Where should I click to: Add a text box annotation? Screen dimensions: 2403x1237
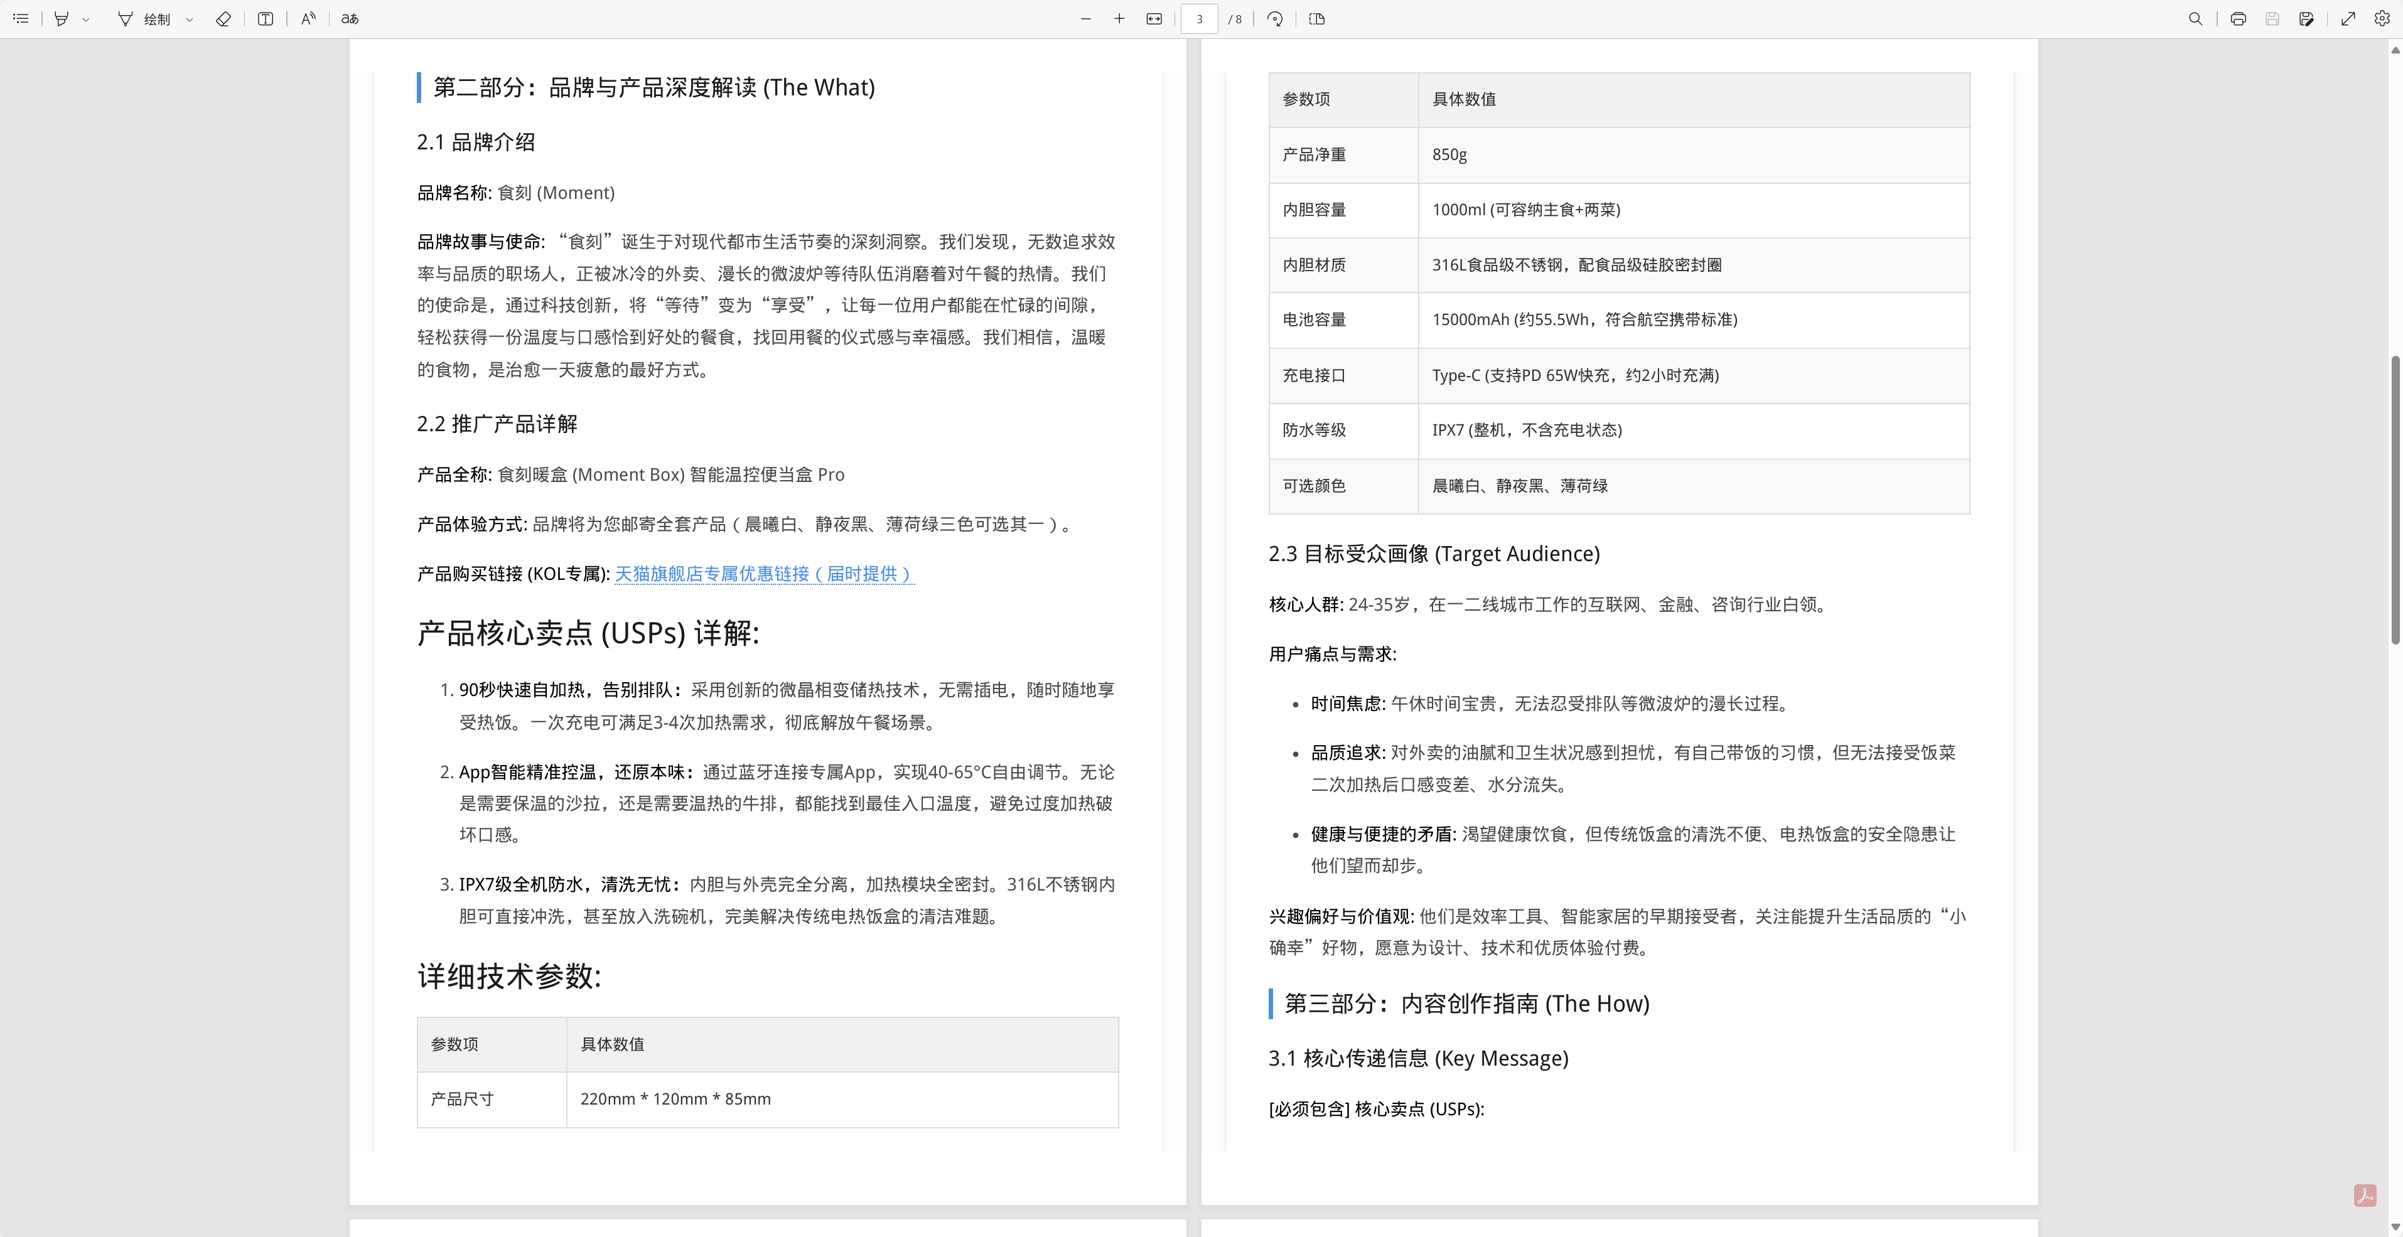(x=266, y=19)
